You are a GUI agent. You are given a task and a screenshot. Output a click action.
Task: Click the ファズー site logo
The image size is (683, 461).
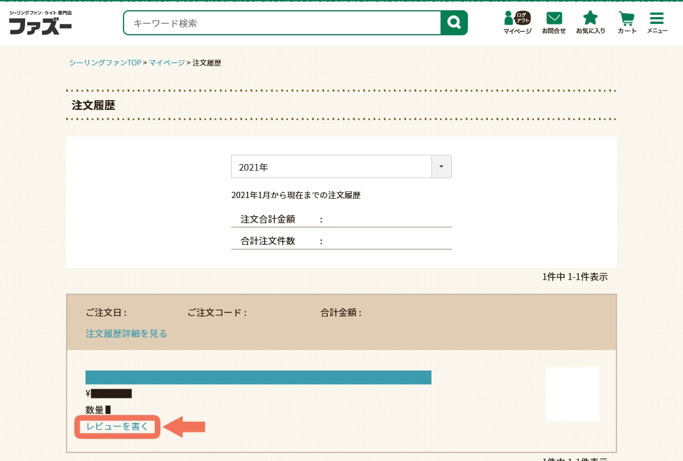click(40, 23)
